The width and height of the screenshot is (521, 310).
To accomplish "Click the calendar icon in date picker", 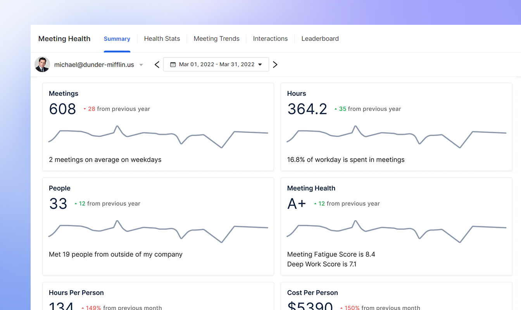I will click(173, 64).
